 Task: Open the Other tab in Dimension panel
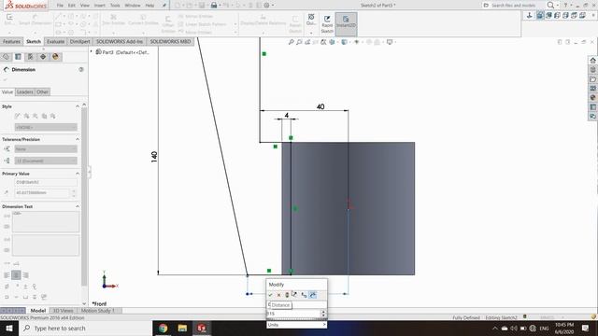tap(42, 91)
